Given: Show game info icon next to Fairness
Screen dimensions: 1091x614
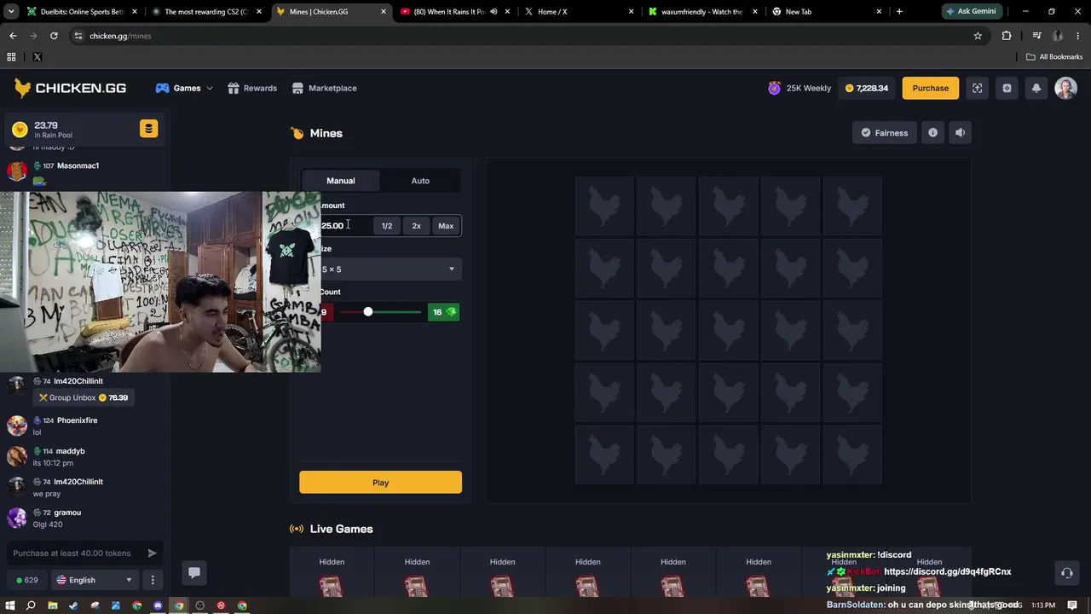Looking at the screenshot, I should [x=932, y=132].
